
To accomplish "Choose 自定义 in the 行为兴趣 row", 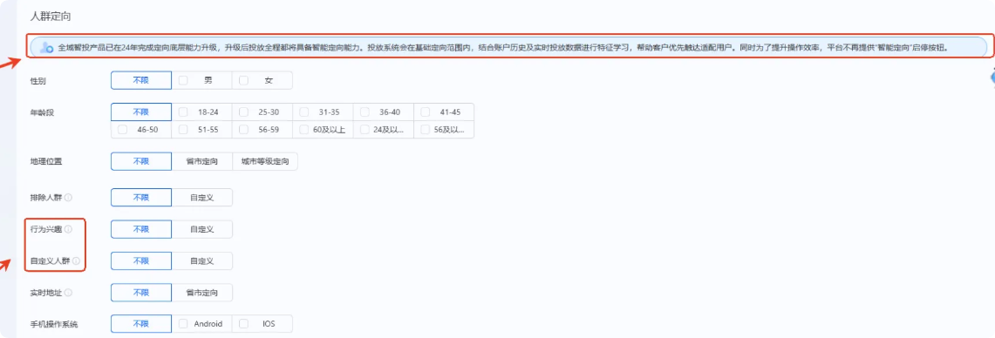I will [x=201, y=229].
